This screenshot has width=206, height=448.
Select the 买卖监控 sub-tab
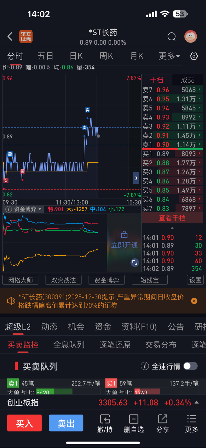coord(23,345)
